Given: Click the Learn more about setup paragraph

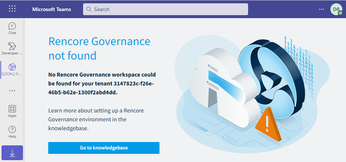Looking at the screenshot, I should click(96, 119).
